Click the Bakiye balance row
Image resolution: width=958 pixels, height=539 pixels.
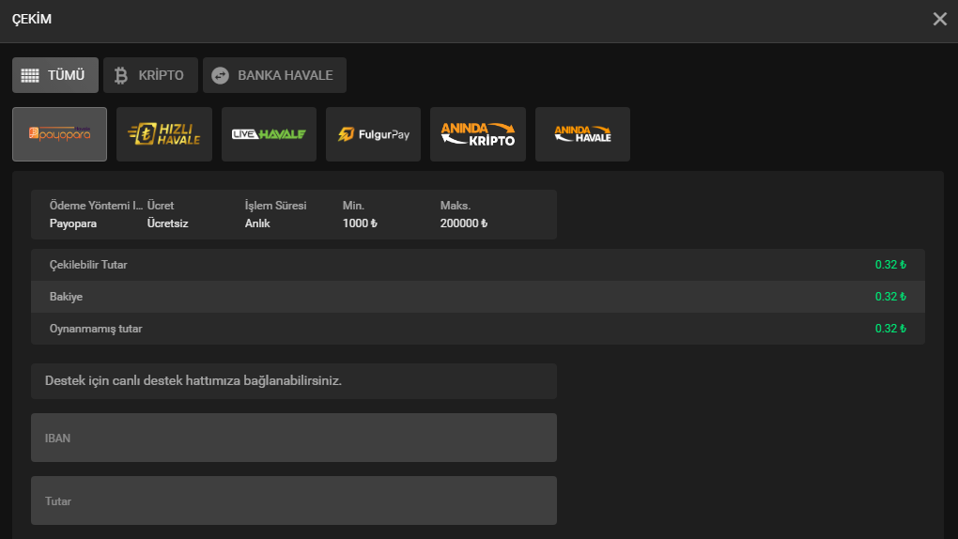point(477,297)
